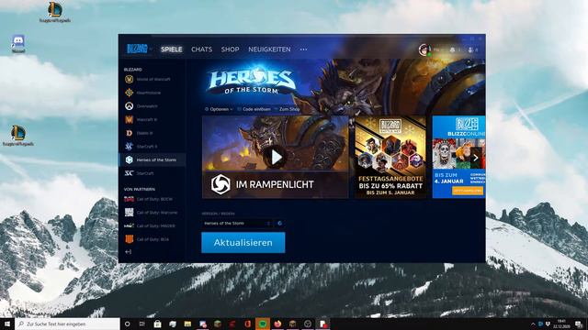Open Microsoft Store from the taskbar
This screenshot has width=588, height=330.
(157, 324)
